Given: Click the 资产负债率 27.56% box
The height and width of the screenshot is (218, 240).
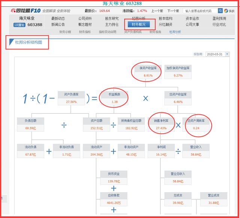Looking at the screenshot, I should click(x=71, y=98).
